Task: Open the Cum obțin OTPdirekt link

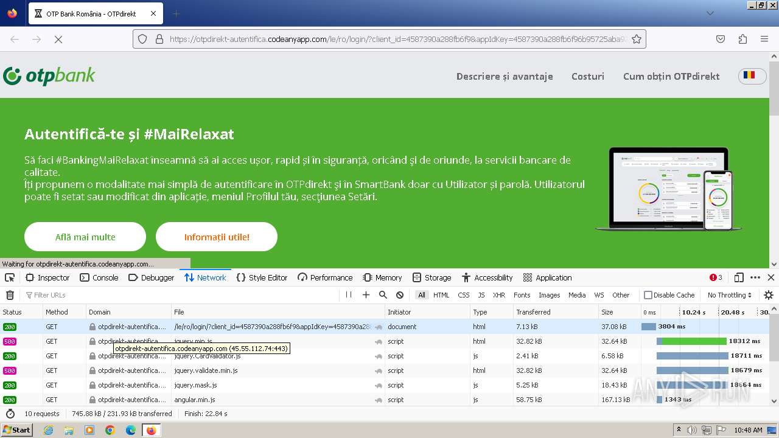Action: click(x=671, y=76)
